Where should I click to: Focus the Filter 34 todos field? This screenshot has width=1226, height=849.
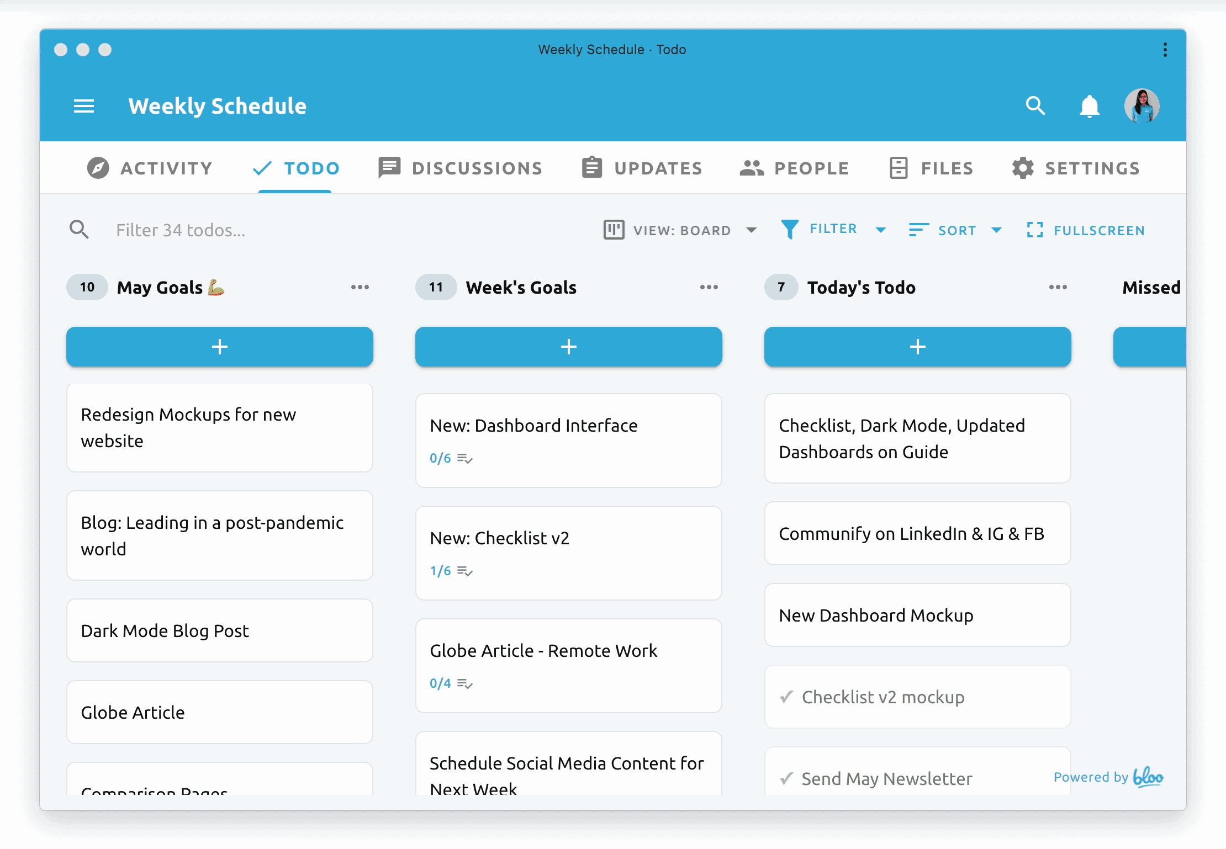click(x=180, y=230)
